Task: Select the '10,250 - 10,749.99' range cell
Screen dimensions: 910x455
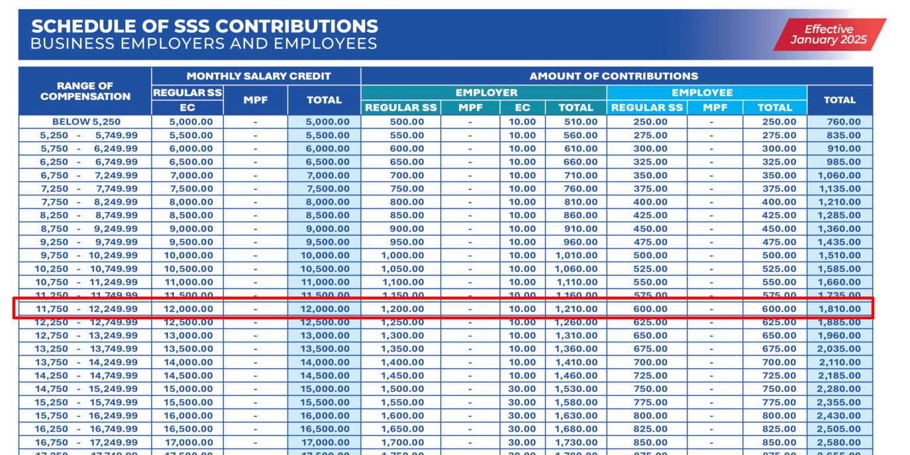Action: click(85, 269)
